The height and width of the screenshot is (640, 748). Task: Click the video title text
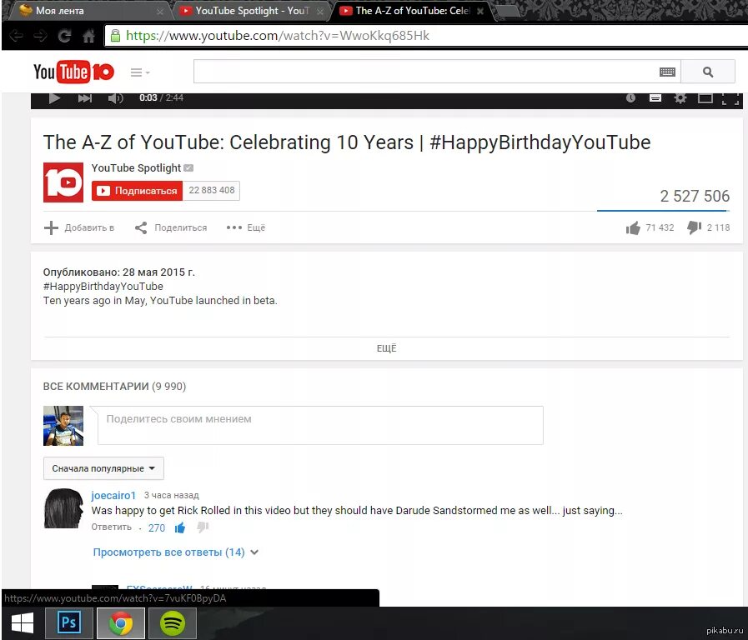tap(347, 142)
